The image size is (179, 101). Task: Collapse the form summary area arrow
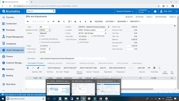(175, 26)
